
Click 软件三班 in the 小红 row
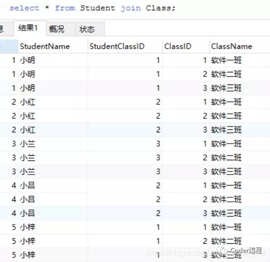[x=226, y=130]
